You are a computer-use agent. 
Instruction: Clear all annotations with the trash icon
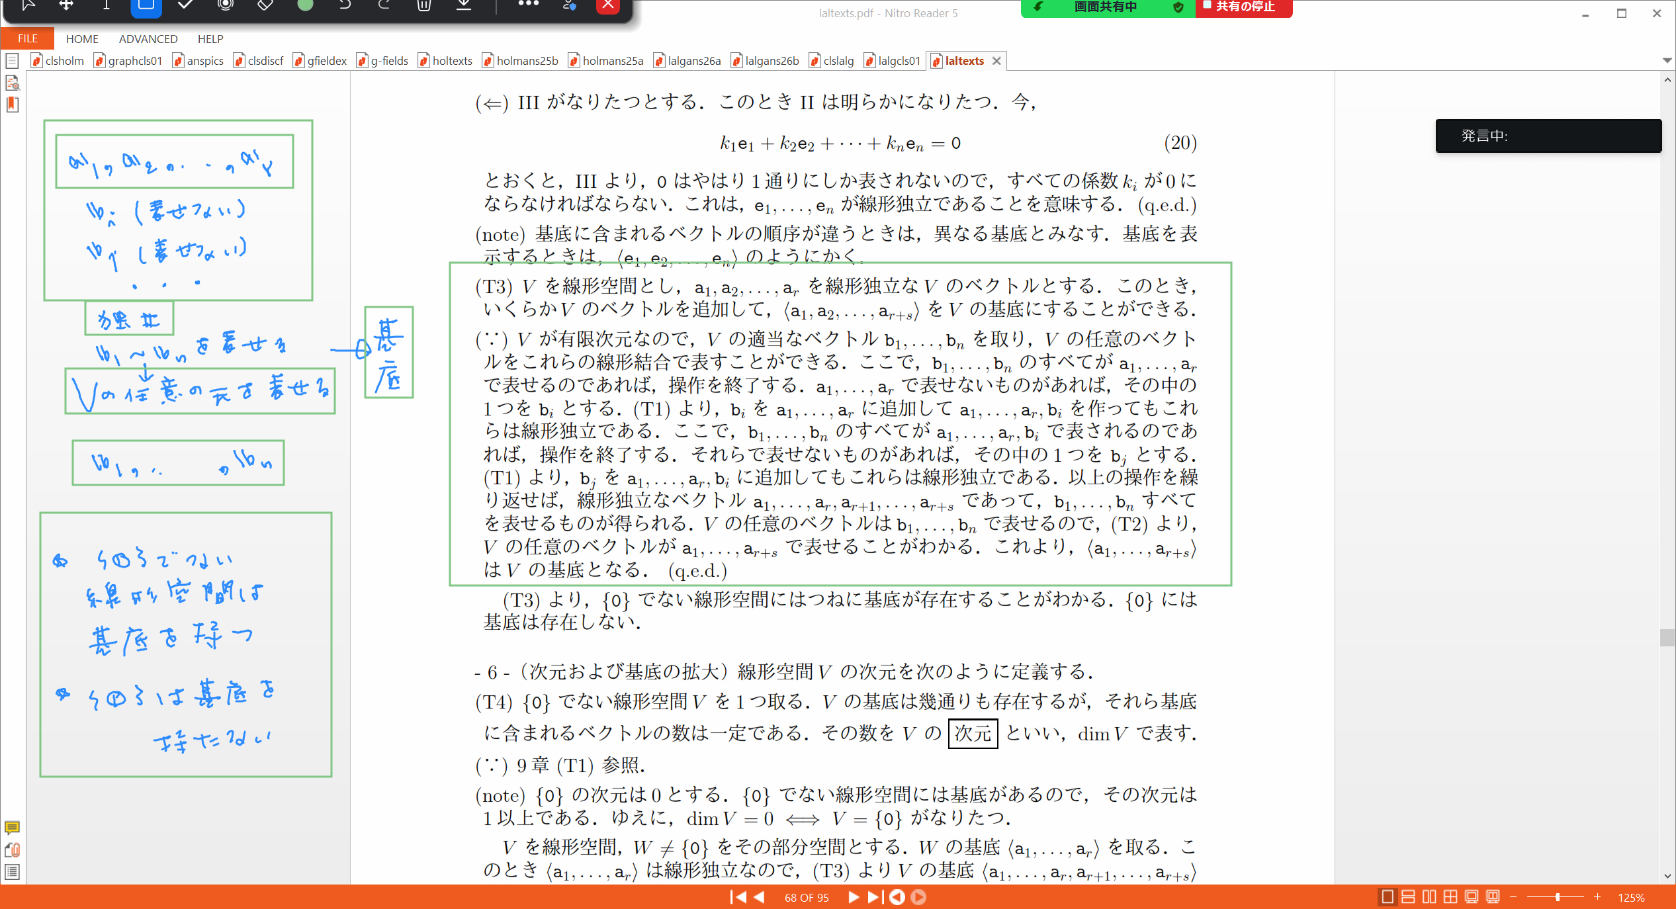(424, 5)
